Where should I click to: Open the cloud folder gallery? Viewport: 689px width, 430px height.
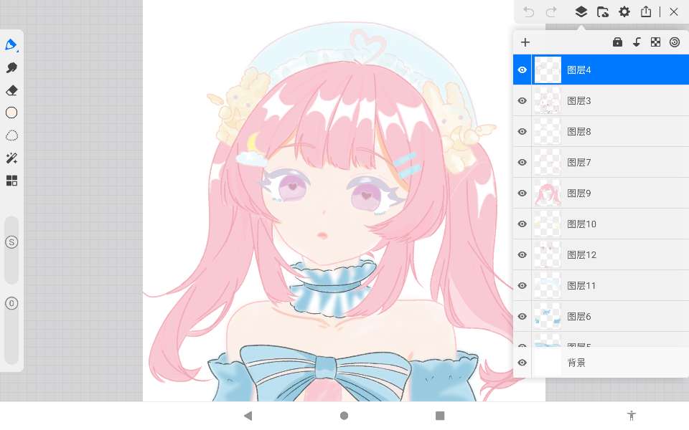coord(603,11)
